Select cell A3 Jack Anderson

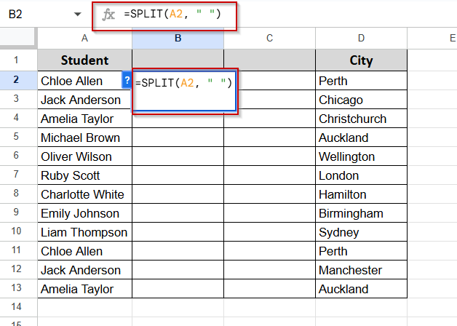click(x=85, y=100)
